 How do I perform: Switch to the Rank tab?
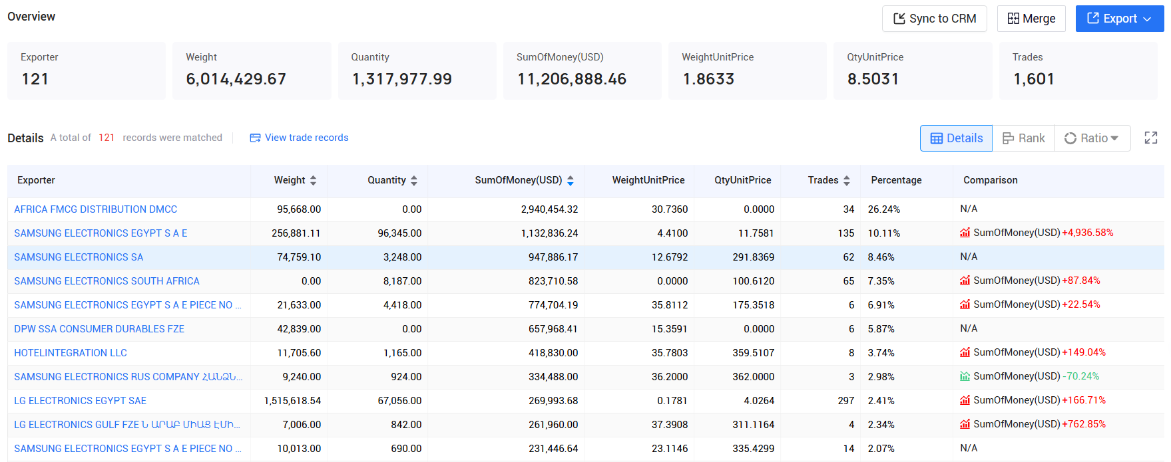pyautogui.click(x=1023, y=138)
